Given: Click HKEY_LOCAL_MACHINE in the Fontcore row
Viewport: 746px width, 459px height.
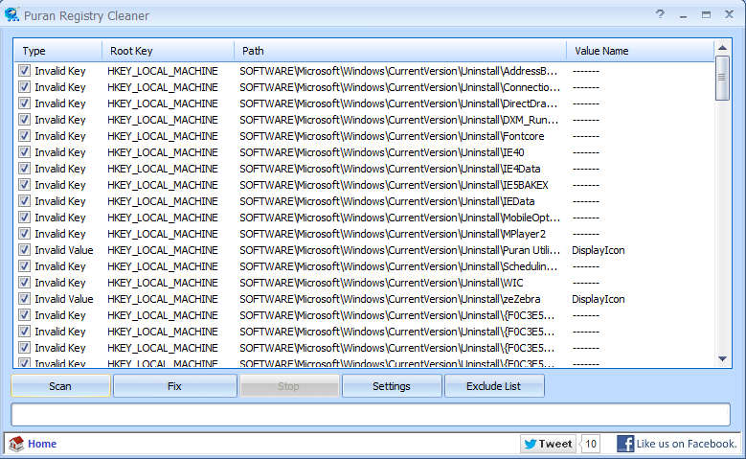Looking at the screenshot, I should [x=162, y=136].
